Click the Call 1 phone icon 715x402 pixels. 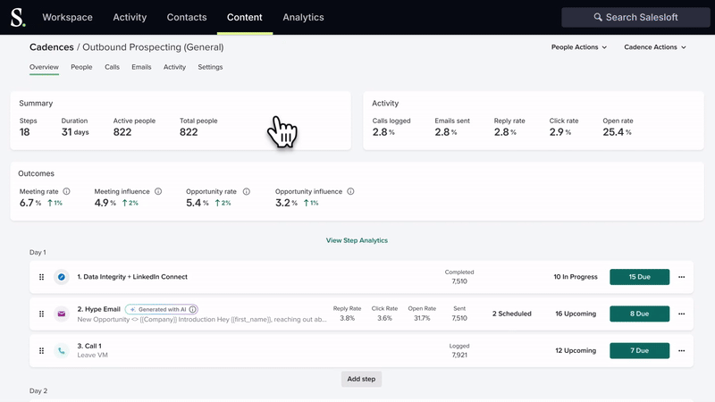[x=61, y=350]
